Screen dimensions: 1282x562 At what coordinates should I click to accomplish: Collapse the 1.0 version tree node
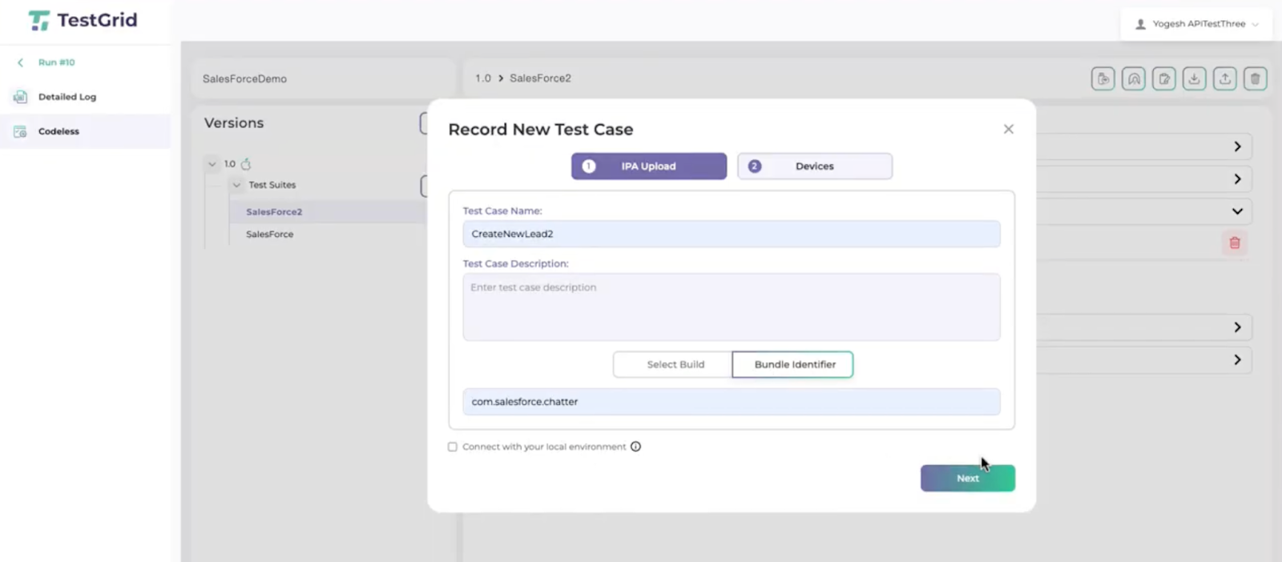click(x=212, y=164)
